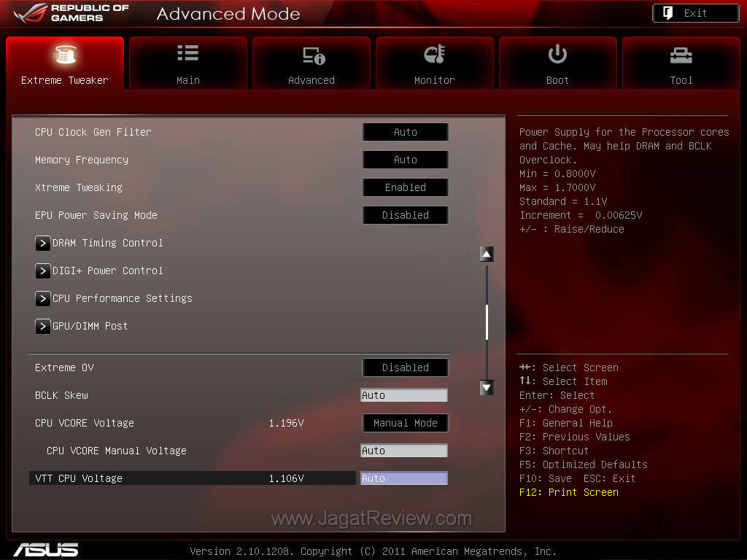Click the arrow icon beside DRAM Timing Control
The width and height of the screenshot is (747, 560).
tap(43, 243)
